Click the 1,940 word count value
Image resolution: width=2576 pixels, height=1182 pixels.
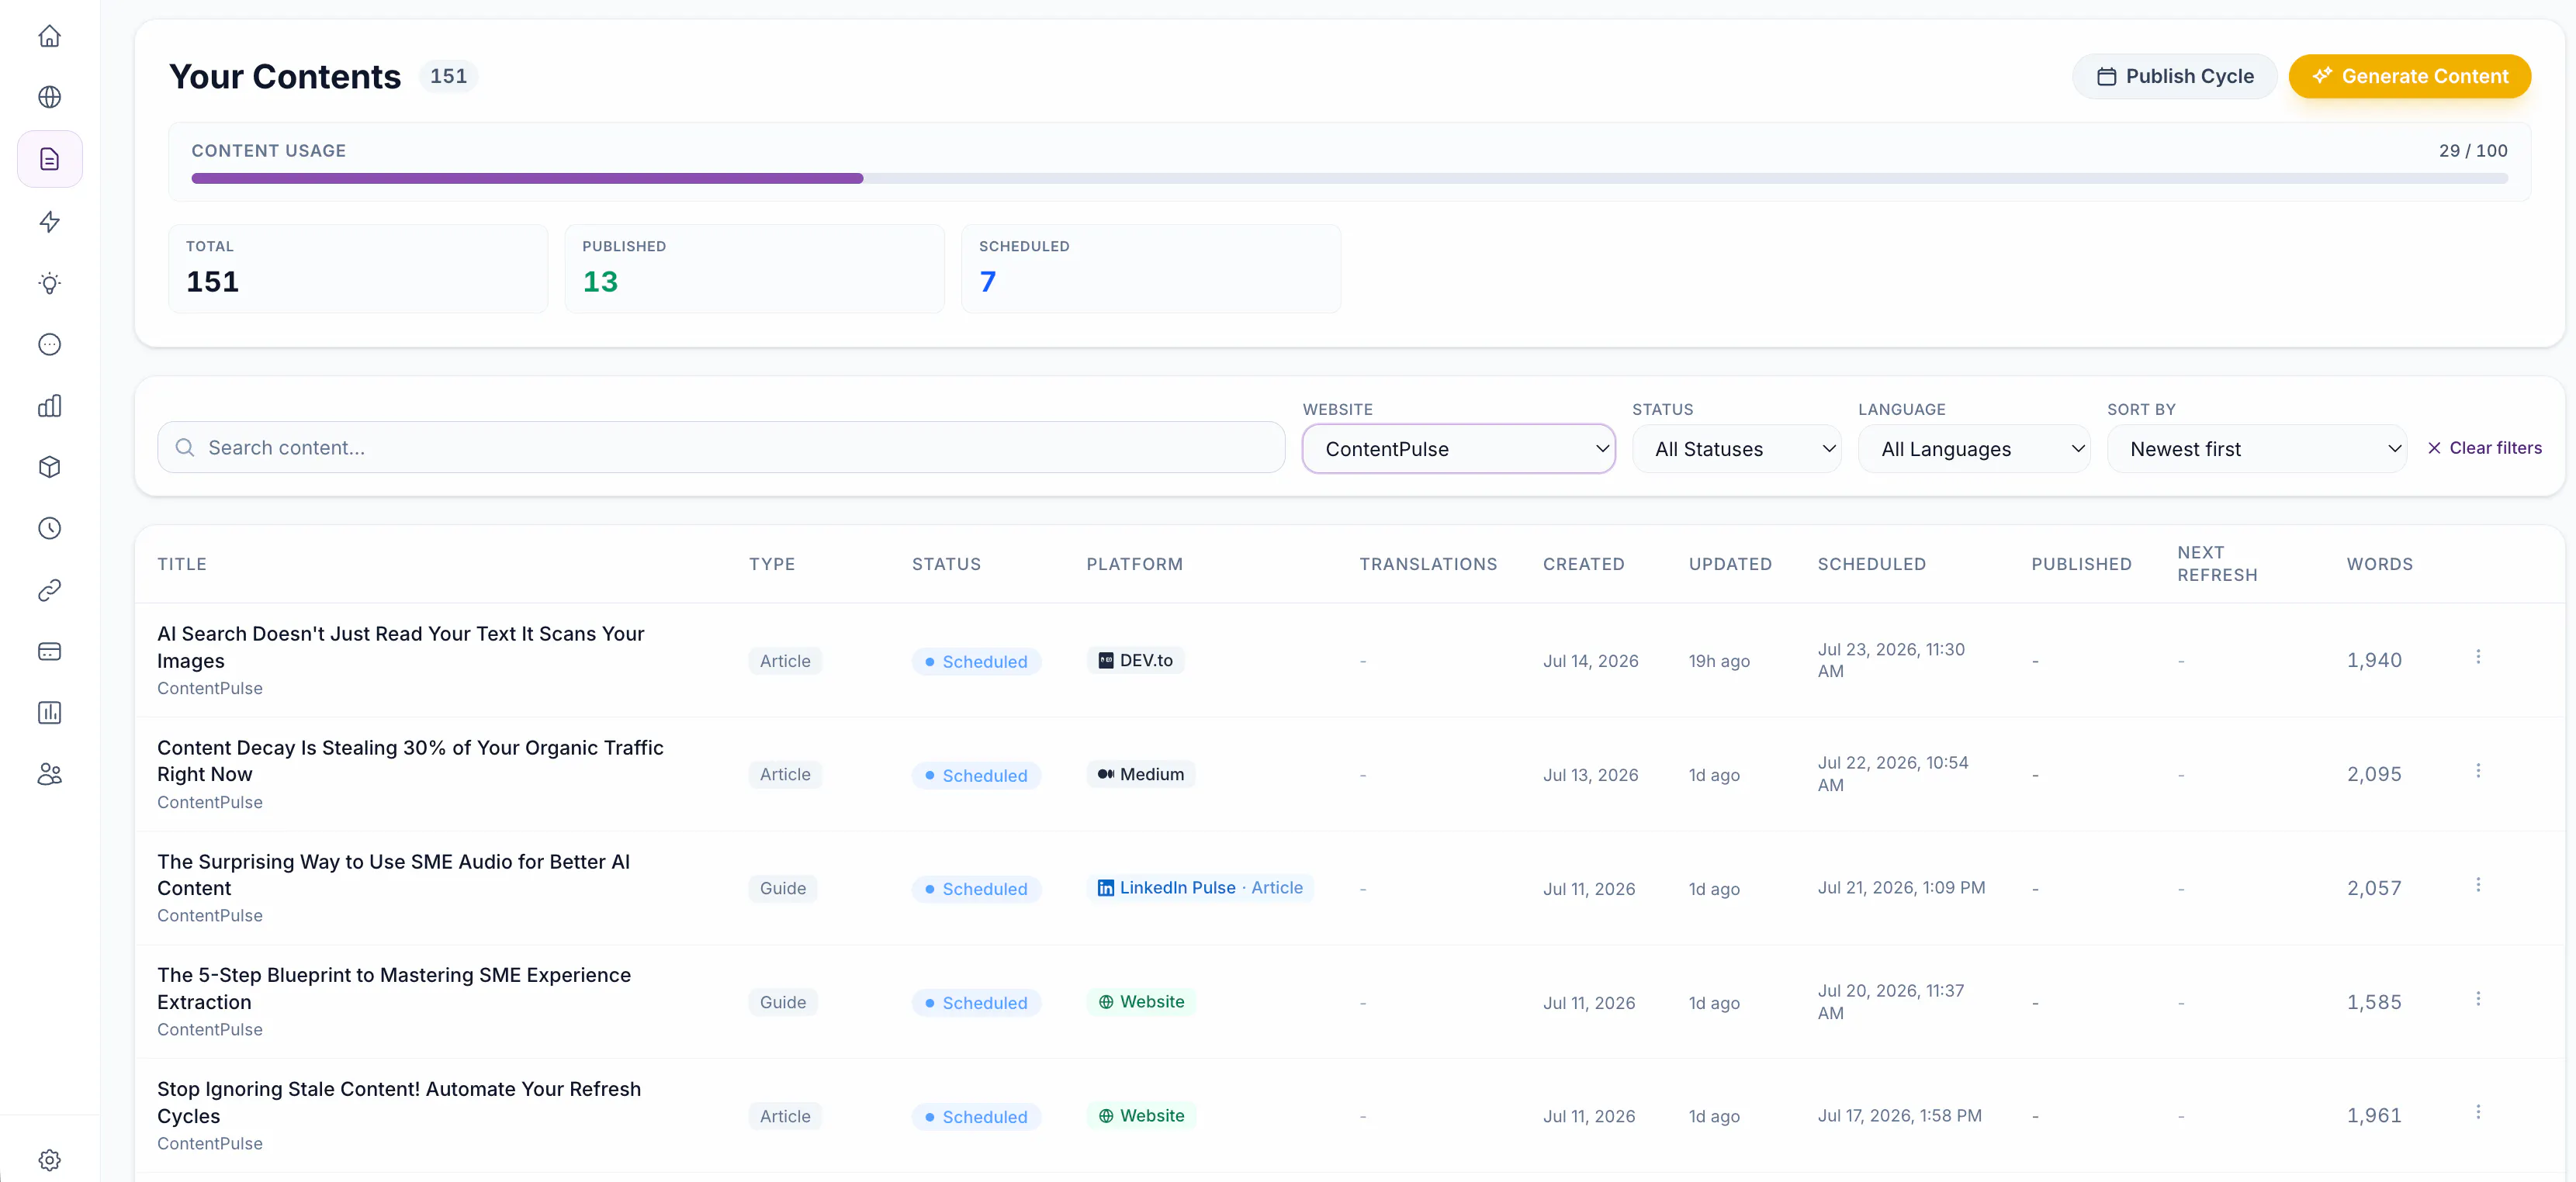coord(2374,660)
